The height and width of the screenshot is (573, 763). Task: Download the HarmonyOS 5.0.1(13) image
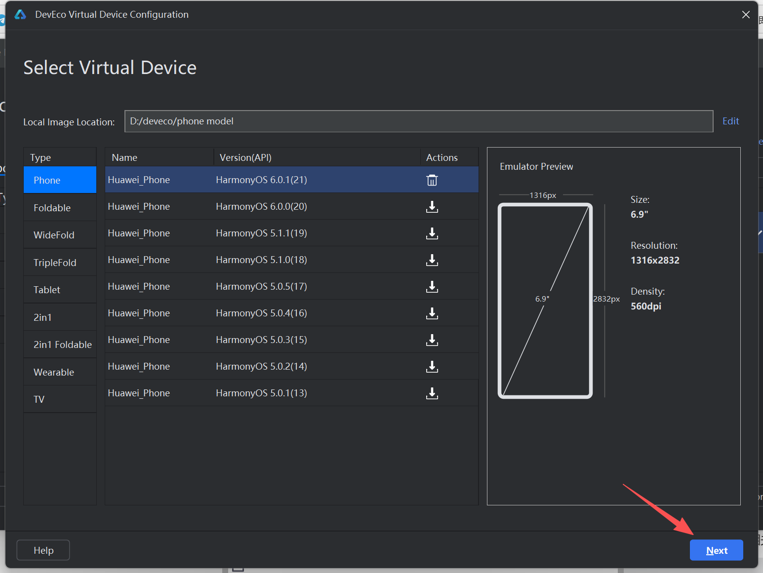click(x=432, y=393)
